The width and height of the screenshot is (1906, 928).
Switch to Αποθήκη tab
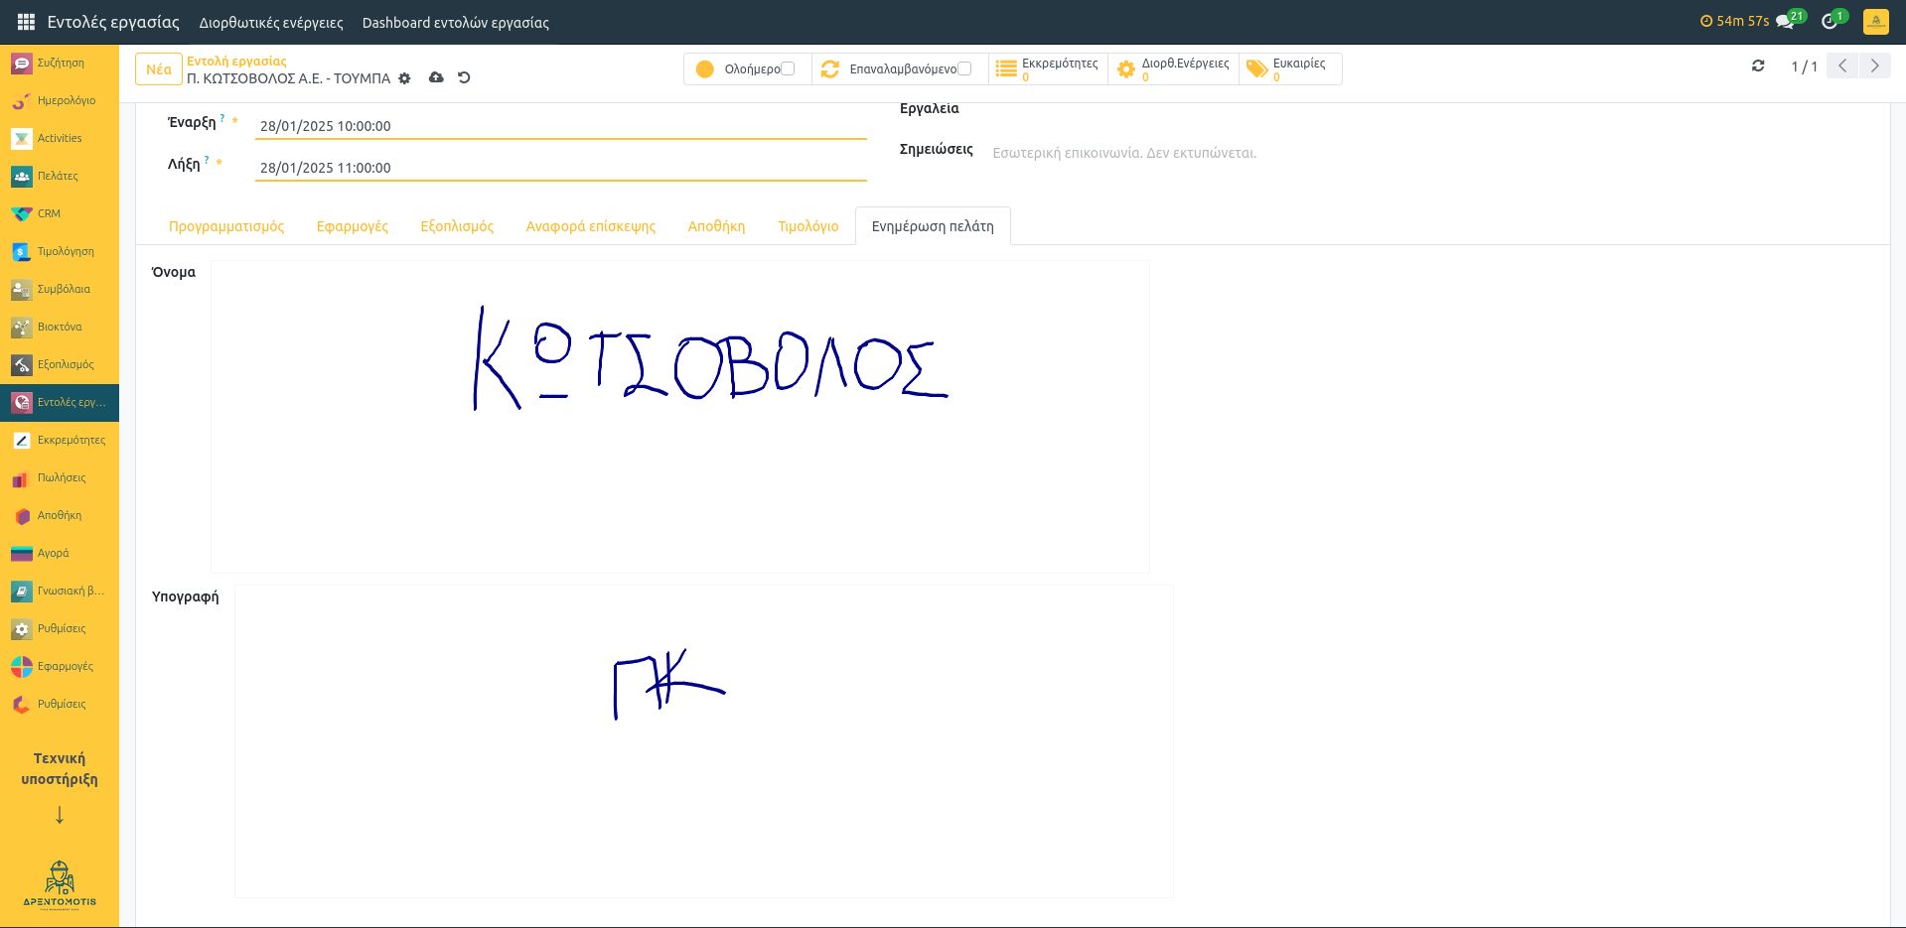point(716,226)
